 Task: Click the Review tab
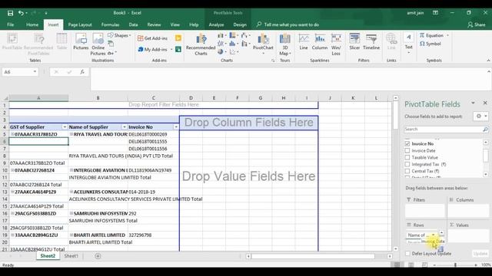(x=154, y=25)
